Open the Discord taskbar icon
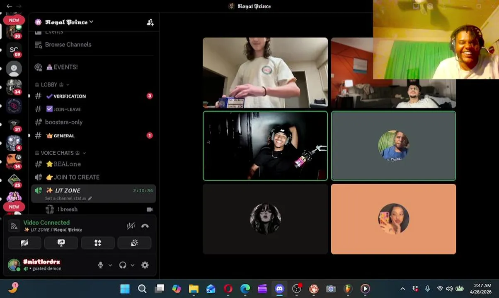This screenshot has height=298, width=499. pos(279,288)
